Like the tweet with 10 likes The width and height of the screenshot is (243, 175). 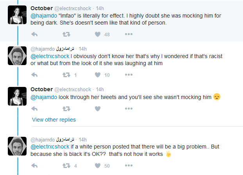pos(98,75)
